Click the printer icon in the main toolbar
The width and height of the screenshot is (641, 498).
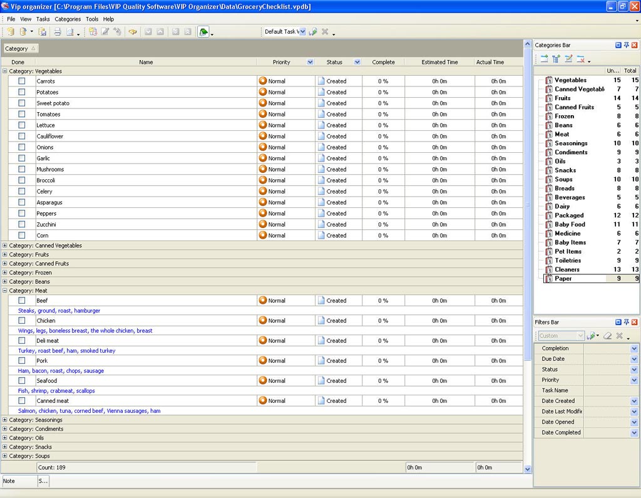[57, 32]
